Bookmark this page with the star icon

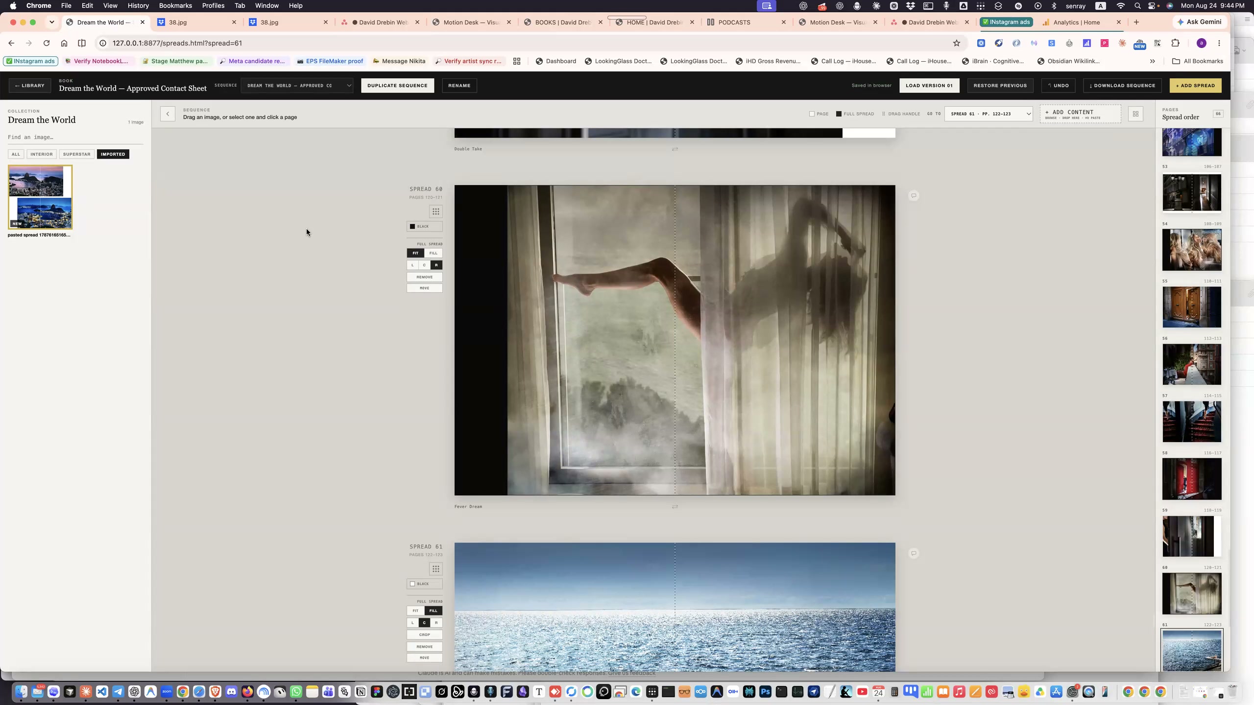(956, 43)
